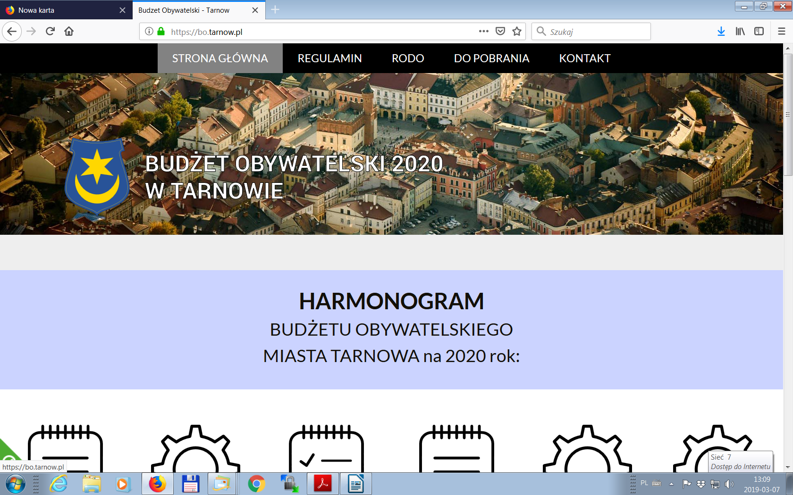Screen dimensions: 793x495
Task: Open the floppy disk save app in taskbar
Action: coord(190,484)
